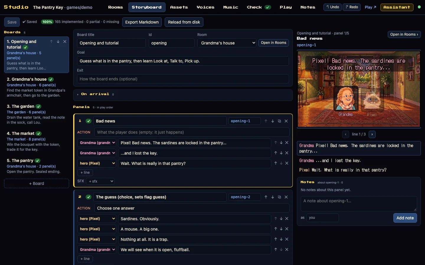
Task: Click the Undo button
Action: click(333, 7)
